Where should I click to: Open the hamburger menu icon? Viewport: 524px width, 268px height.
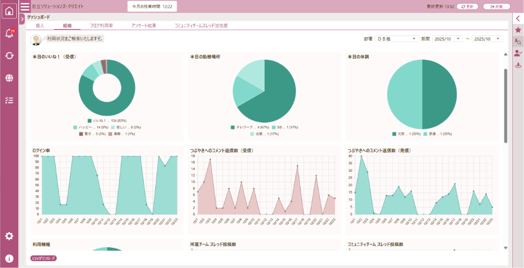tap(25, 7)
